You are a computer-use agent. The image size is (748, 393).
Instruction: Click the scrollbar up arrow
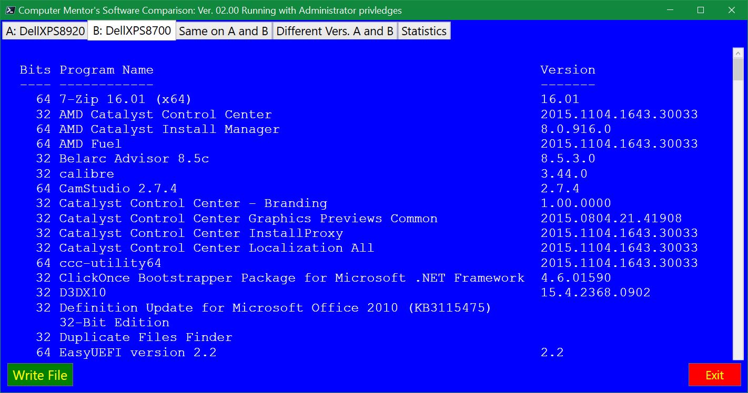[738, 54]
